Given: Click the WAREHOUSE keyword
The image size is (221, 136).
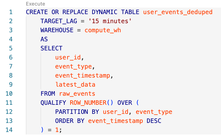Looking at the screenshot, I should click(x=57, y=30).
